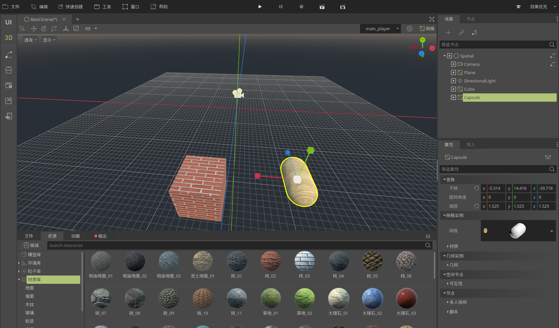Switch to the 节点 tab
Image resolution: width=559 pixels, height=328 pixels.
[471, 19]
